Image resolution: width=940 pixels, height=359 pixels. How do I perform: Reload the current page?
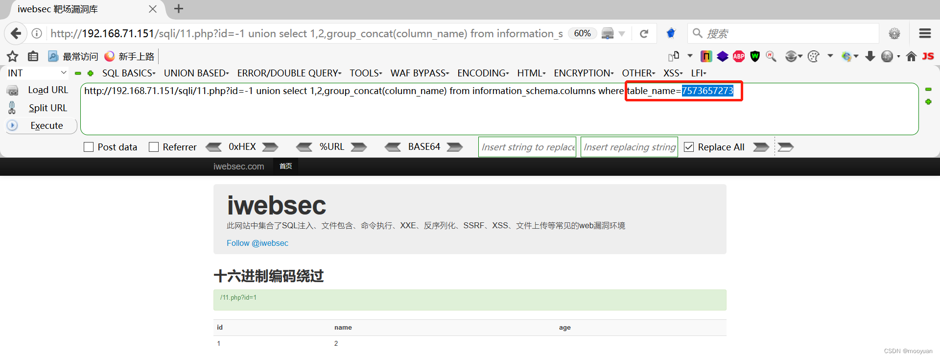pos(644,33)
